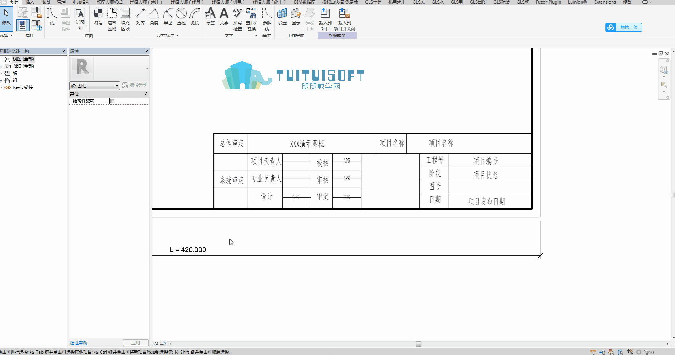
Task: Select the 角度 angular dimension tool
Action: tap(154, 17)
